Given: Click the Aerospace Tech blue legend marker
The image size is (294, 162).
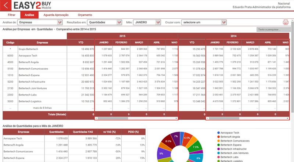Looking at the screenshot, I should coord(218,133).
